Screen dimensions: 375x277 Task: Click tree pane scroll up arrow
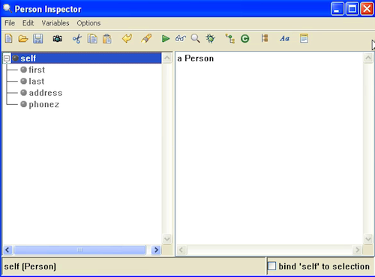tap(167, 58)
